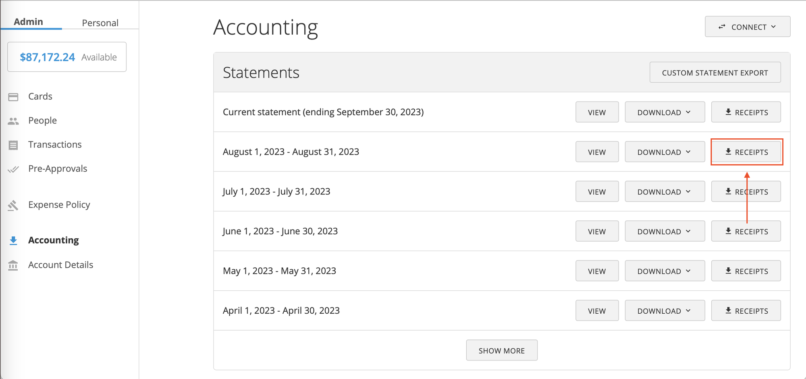Open the DOWNLOAD dropdown for June statement
The height and width of the screenshot is (379, 806).
pyautogui.click(x=665, y=231)
